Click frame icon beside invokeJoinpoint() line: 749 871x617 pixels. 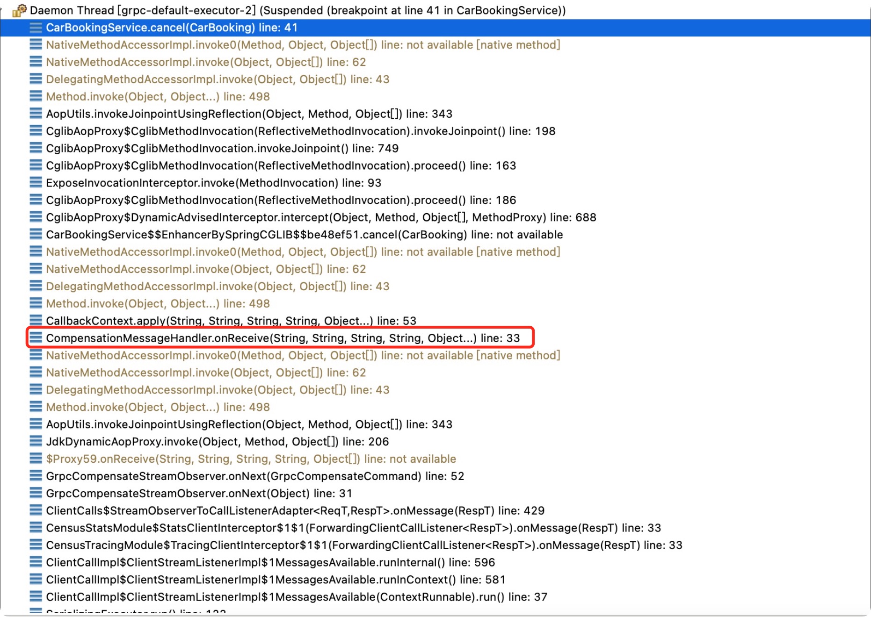pyautogui.click(x=36, y=148)
